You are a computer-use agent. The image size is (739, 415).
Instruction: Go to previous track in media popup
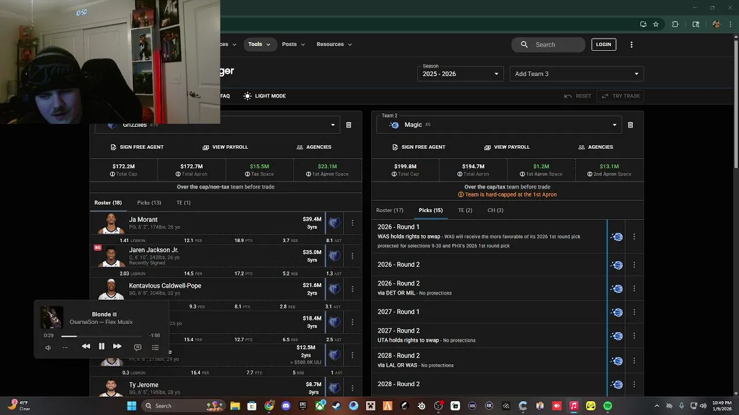tap(85, 346)
